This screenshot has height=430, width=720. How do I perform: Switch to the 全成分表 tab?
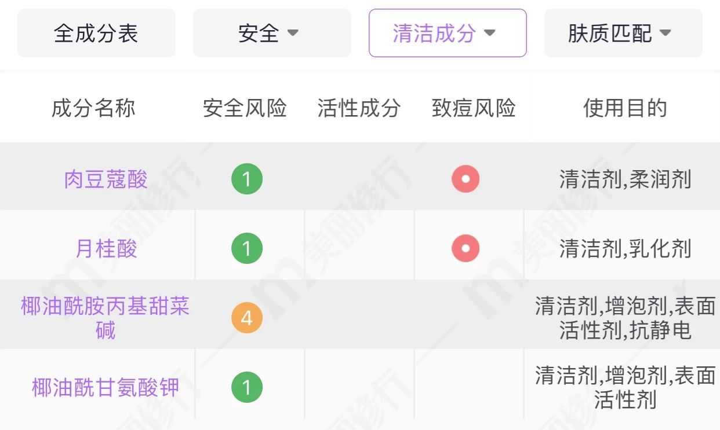(96, 33)
